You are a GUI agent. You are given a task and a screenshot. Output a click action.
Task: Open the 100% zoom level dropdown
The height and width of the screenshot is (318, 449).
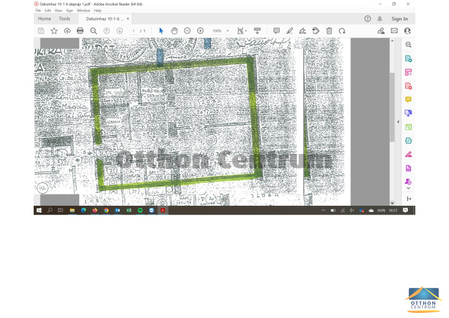pyautogui.click(x=221, y=31)
